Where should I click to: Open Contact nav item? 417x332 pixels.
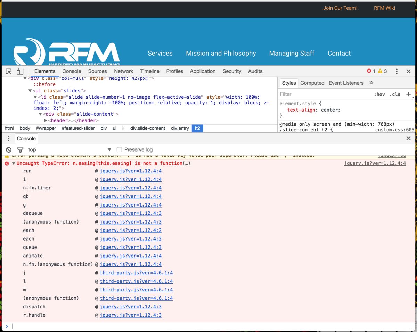click(339, 54)
